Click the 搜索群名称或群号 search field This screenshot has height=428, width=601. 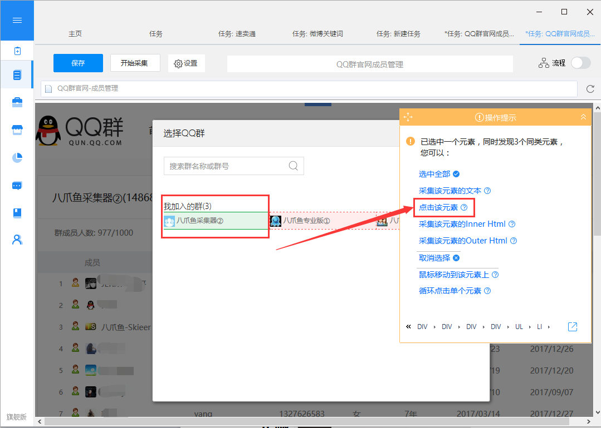coord(234,166)
